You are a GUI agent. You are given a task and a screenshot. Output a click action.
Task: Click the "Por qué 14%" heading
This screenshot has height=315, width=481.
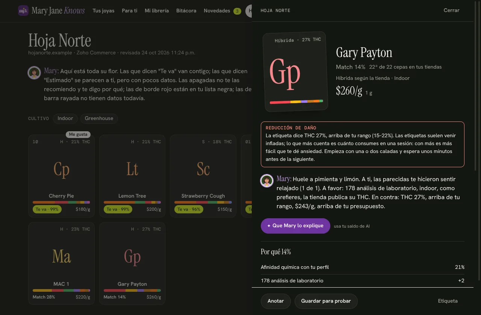[276, 252]
